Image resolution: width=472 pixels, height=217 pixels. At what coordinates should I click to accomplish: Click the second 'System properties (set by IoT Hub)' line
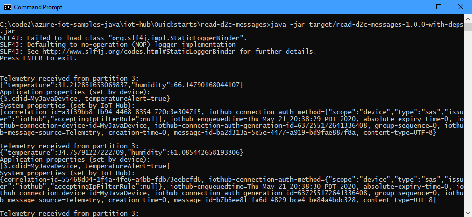pos(68,173)
